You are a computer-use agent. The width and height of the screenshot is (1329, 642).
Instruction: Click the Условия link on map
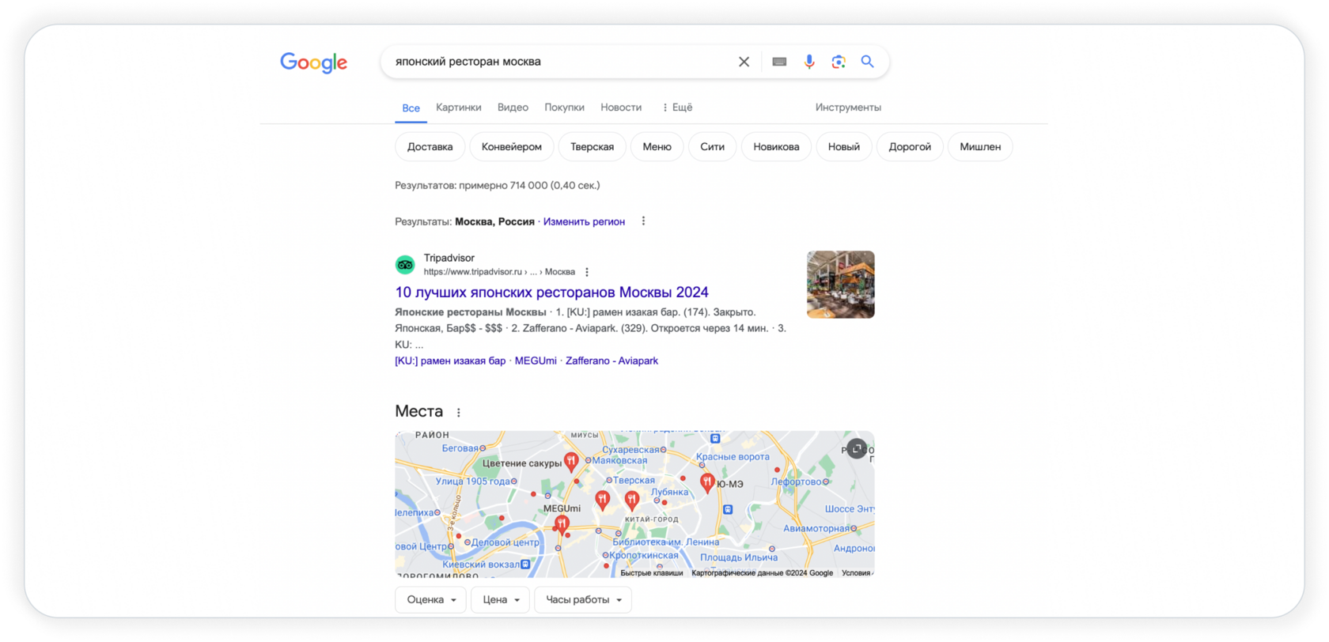coord(857,573)
